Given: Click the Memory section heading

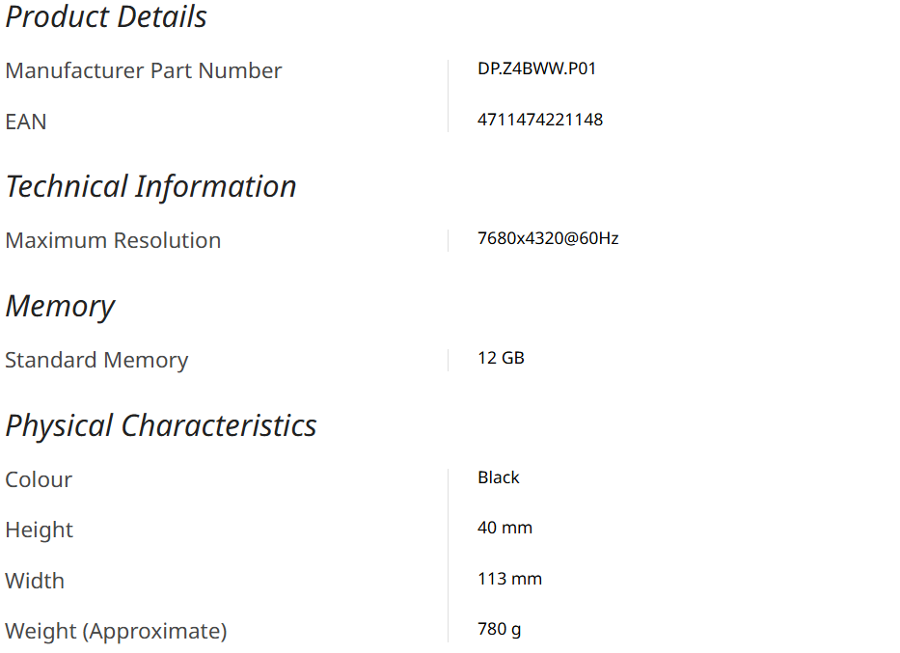Looking at the screenshot, I should (x=60, y=306).
